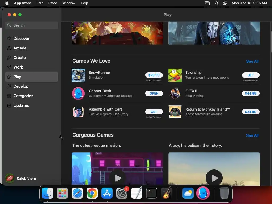Click See All for Gorgeous Games

(x=252, y=135)
